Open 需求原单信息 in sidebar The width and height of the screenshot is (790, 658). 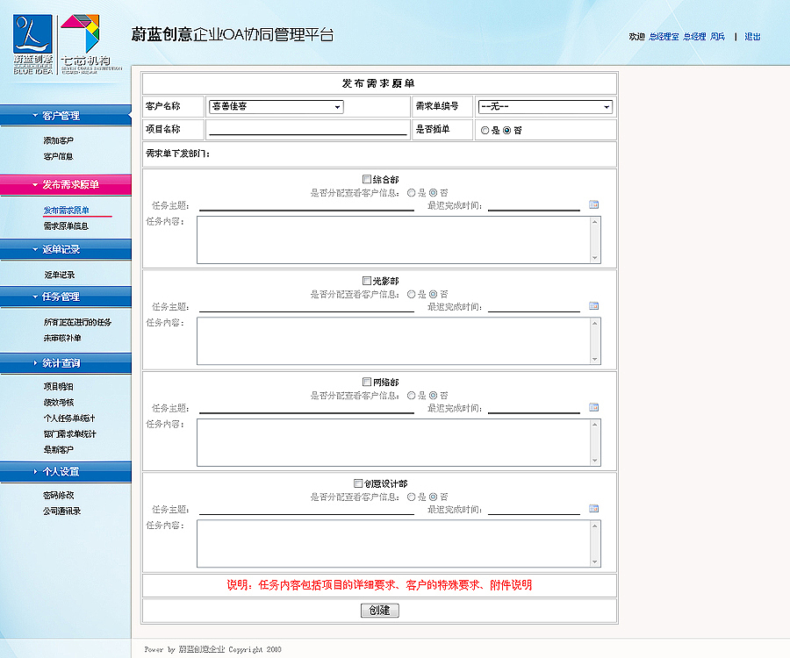[x=66, y=226]
